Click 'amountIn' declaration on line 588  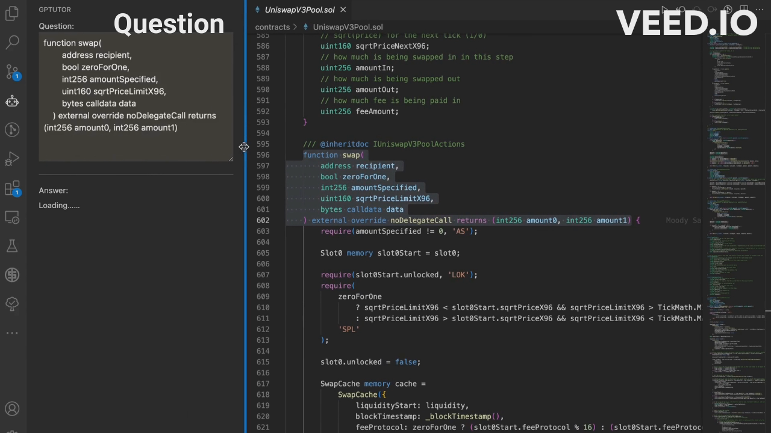click(x=372, y=68)
